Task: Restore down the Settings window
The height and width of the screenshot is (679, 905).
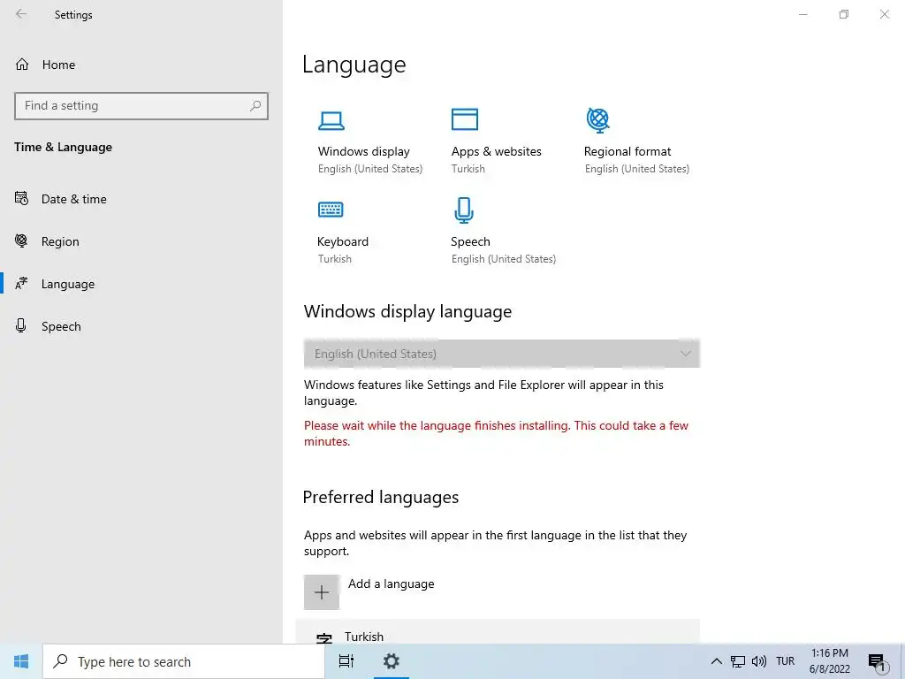Action: (844, 14)
